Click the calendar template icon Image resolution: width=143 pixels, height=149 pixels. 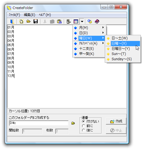click(76, 21)
